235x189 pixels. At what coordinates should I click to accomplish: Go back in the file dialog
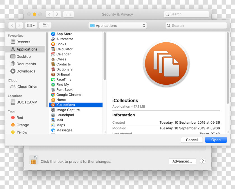click(12, 26)
